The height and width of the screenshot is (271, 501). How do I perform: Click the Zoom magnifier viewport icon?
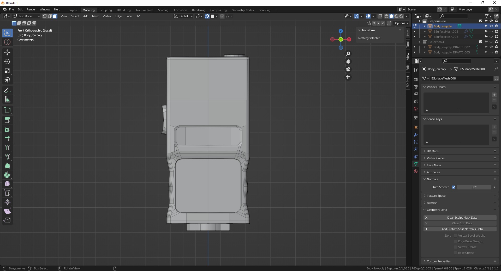point(348,54)
